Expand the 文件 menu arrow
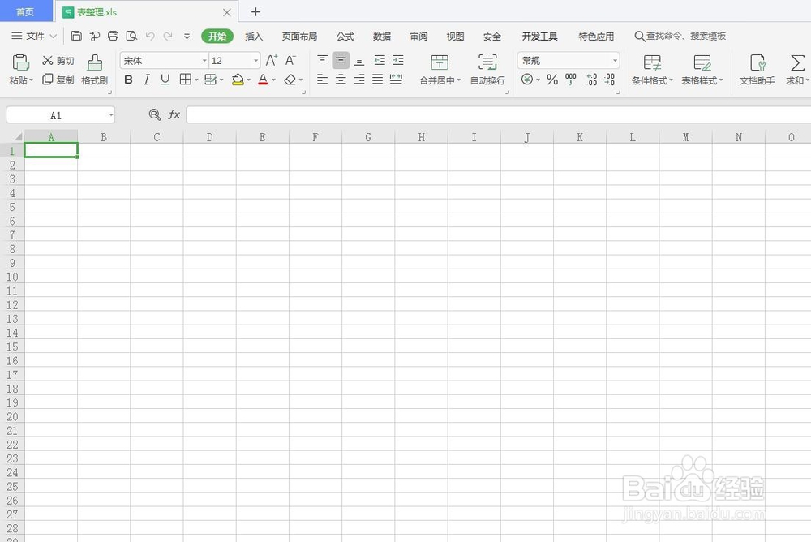Image resolution: width=811 pixels, height=542 pixels. (53, 36)
